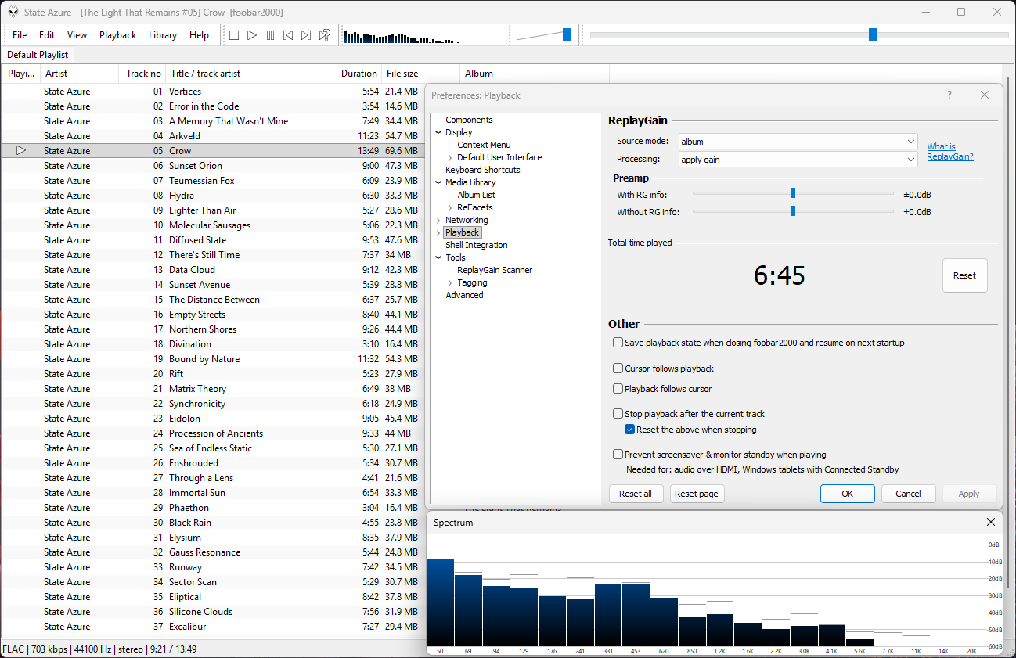Image resolution: width=1016 pixels, height=658 pixels.
Task: Skip to previous track icon
Action: tap(288, 35)
